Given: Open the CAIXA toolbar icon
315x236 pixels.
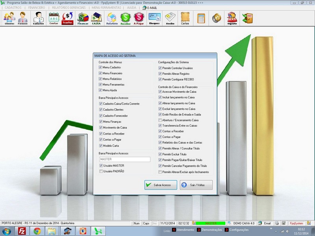Looking at the screenshot, I should click(x=96, y=18).
